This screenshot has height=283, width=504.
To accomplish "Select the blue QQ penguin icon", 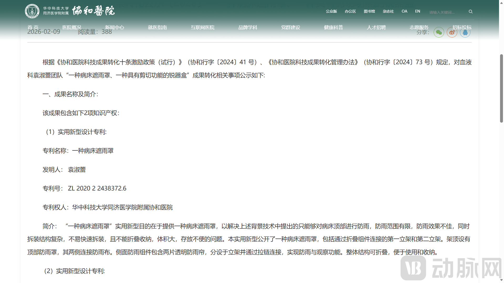I will tap(465, 32).
